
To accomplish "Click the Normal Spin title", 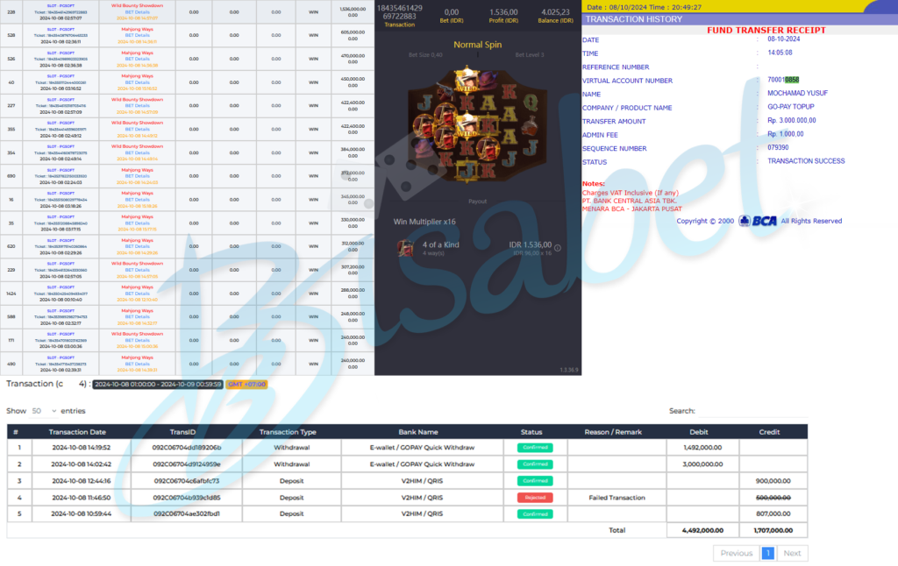I will pos(478,45).
